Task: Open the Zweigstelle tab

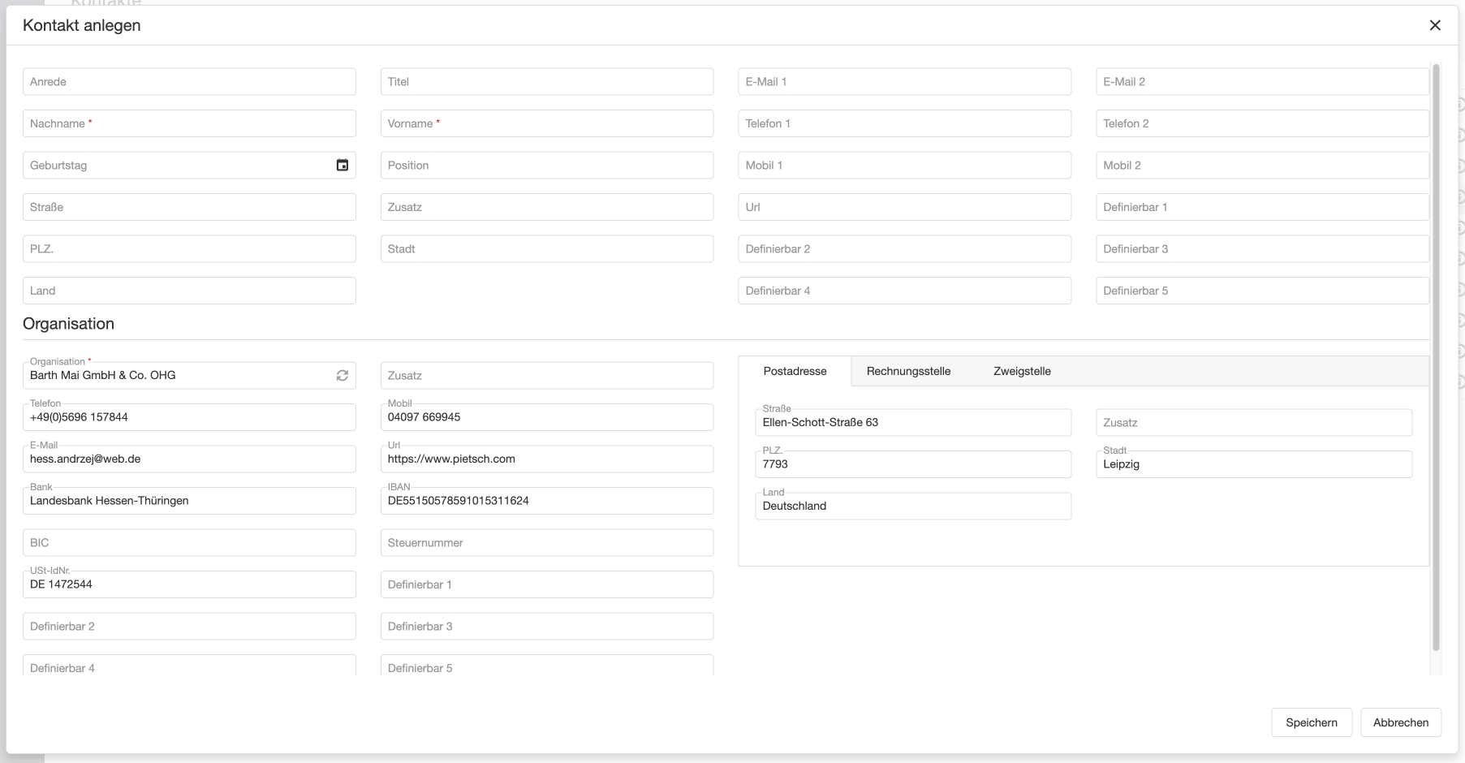Action: click(x=1022, y=371)
